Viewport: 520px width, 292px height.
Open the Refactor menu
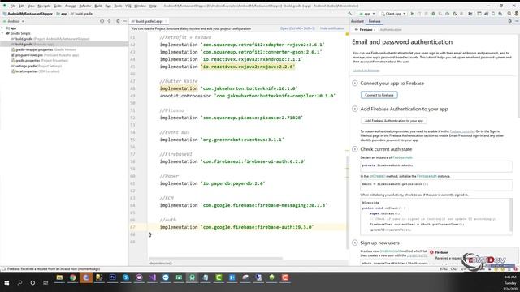pos(84,6)
